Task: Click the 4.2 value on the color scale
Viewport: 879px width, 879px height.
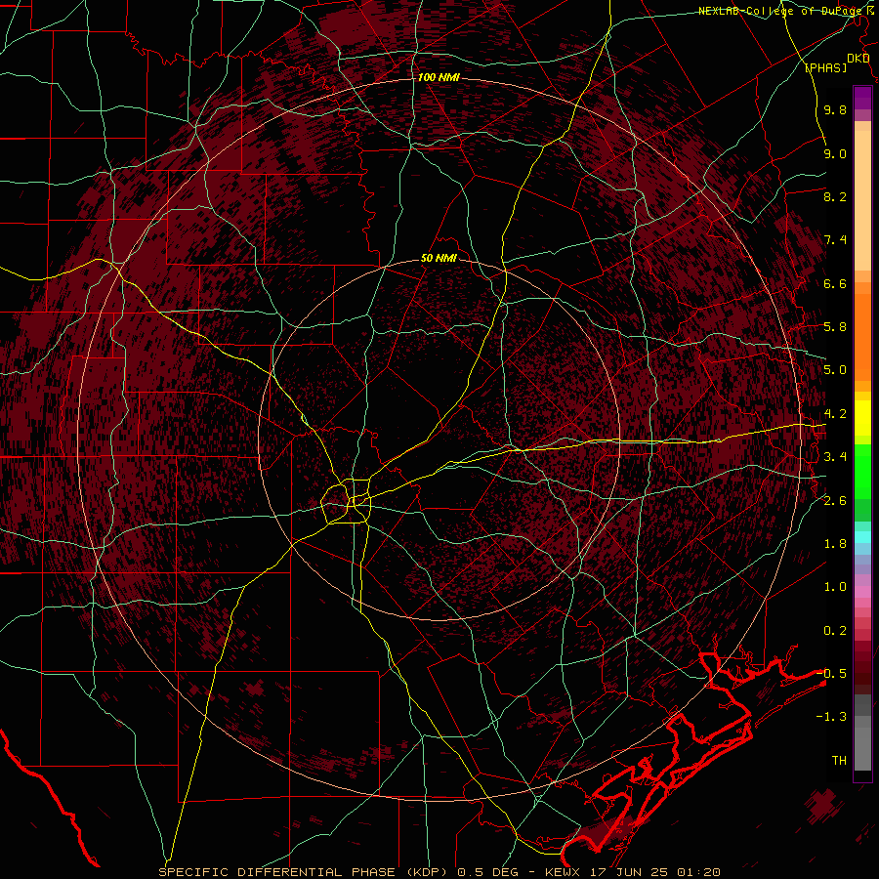Action: point(835,414)
